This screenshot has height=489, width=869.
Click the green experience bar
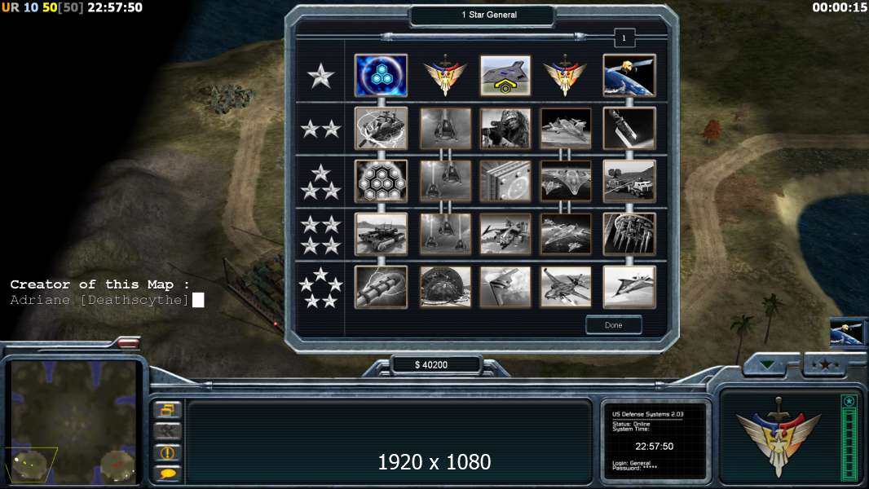click(849, 438)
